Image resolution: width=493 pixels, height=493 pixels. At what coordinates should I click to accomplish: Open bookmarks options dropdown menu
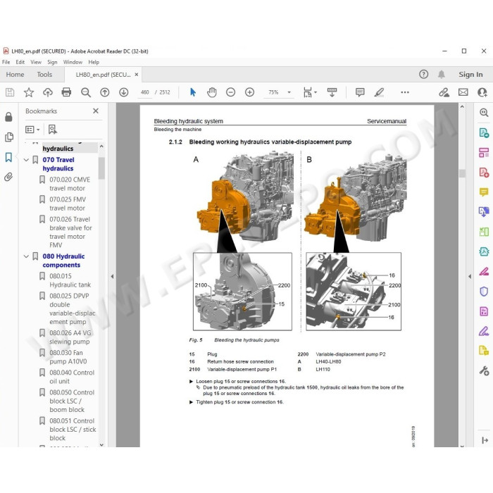tap(32, 130)
